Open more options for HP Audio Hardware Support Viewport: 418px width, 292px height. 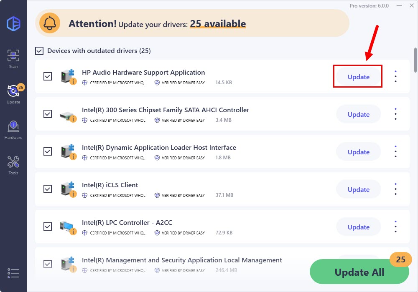click(395, 76)
